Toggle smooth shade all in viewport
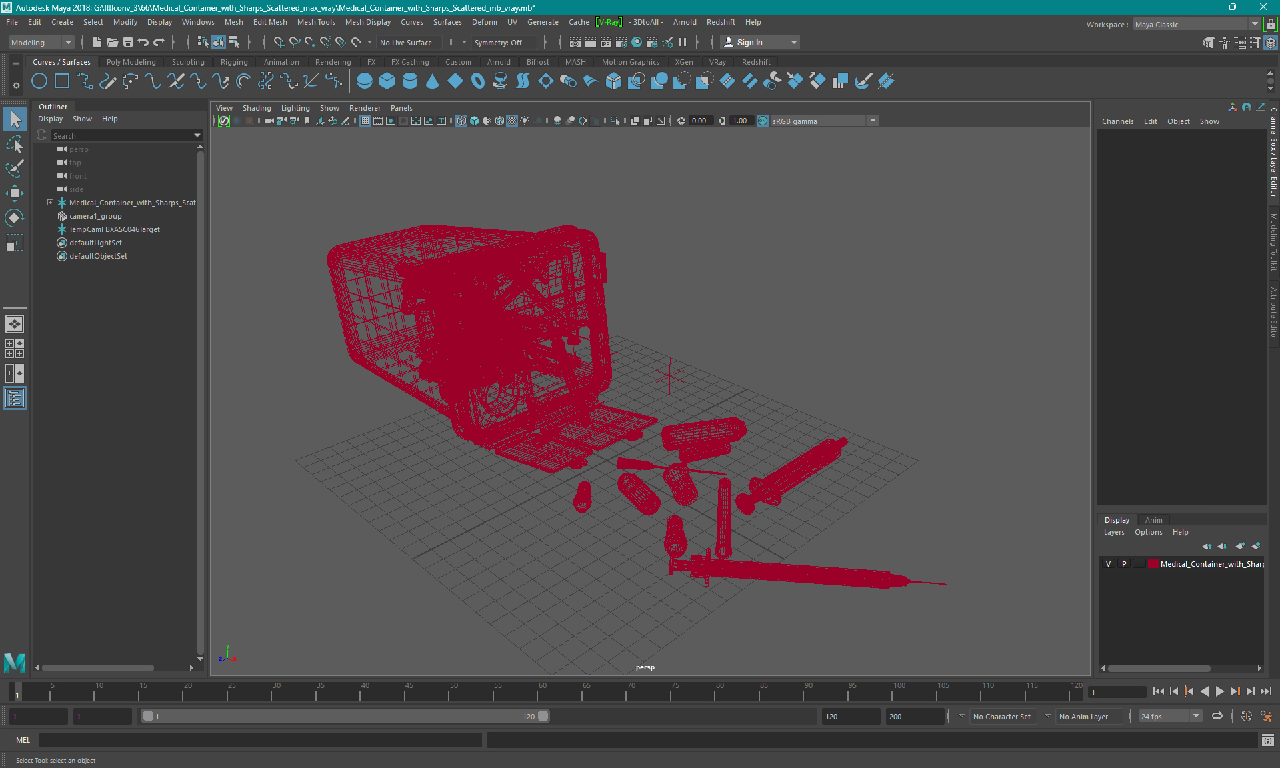This screenshot has width=1280, height=768. click(x=474, y=121)
